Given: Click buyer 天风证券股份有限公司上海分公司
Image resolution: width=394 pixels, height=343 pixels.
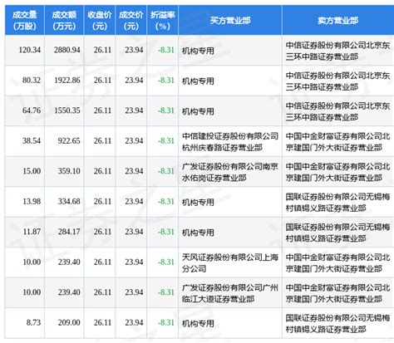Looking at the screenshot, I should click(x=230, y=263).
